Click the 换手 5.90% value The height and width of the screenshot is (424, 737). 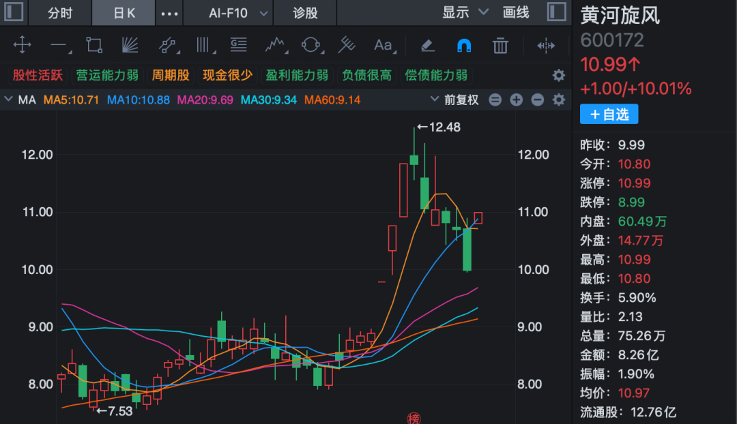(x=637, y=298)
